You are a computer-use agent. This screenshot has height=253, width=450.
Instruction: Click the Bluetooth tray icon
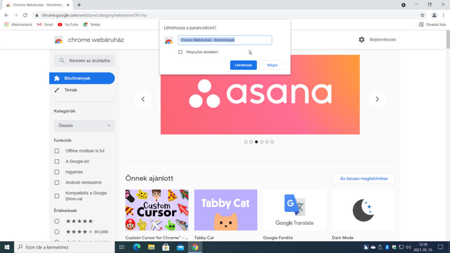point(387,247)
